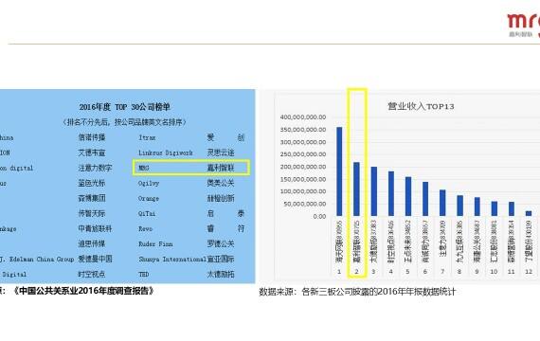
Task: Click the yellow-highlighted bar ranked 2
Action: pyautogui.click(x=356, y=189)
